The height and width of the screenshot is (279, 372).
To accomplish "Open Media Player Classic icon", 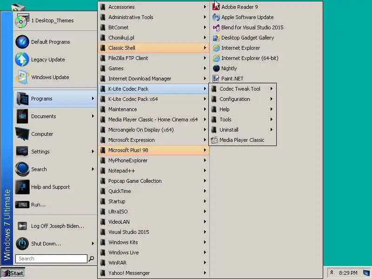I will (214, 140).
